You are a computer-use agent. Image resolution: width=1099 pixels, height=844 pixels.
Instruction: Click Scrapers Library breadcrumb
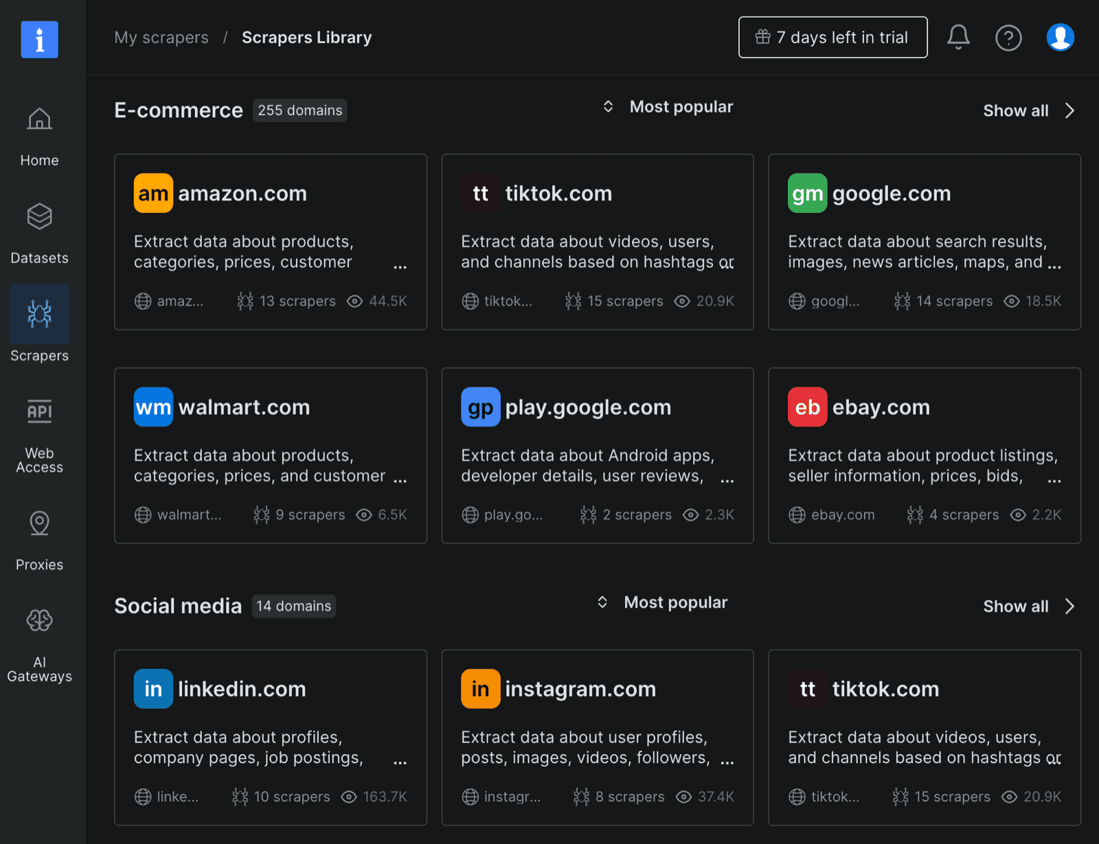[x=306, y=37]
